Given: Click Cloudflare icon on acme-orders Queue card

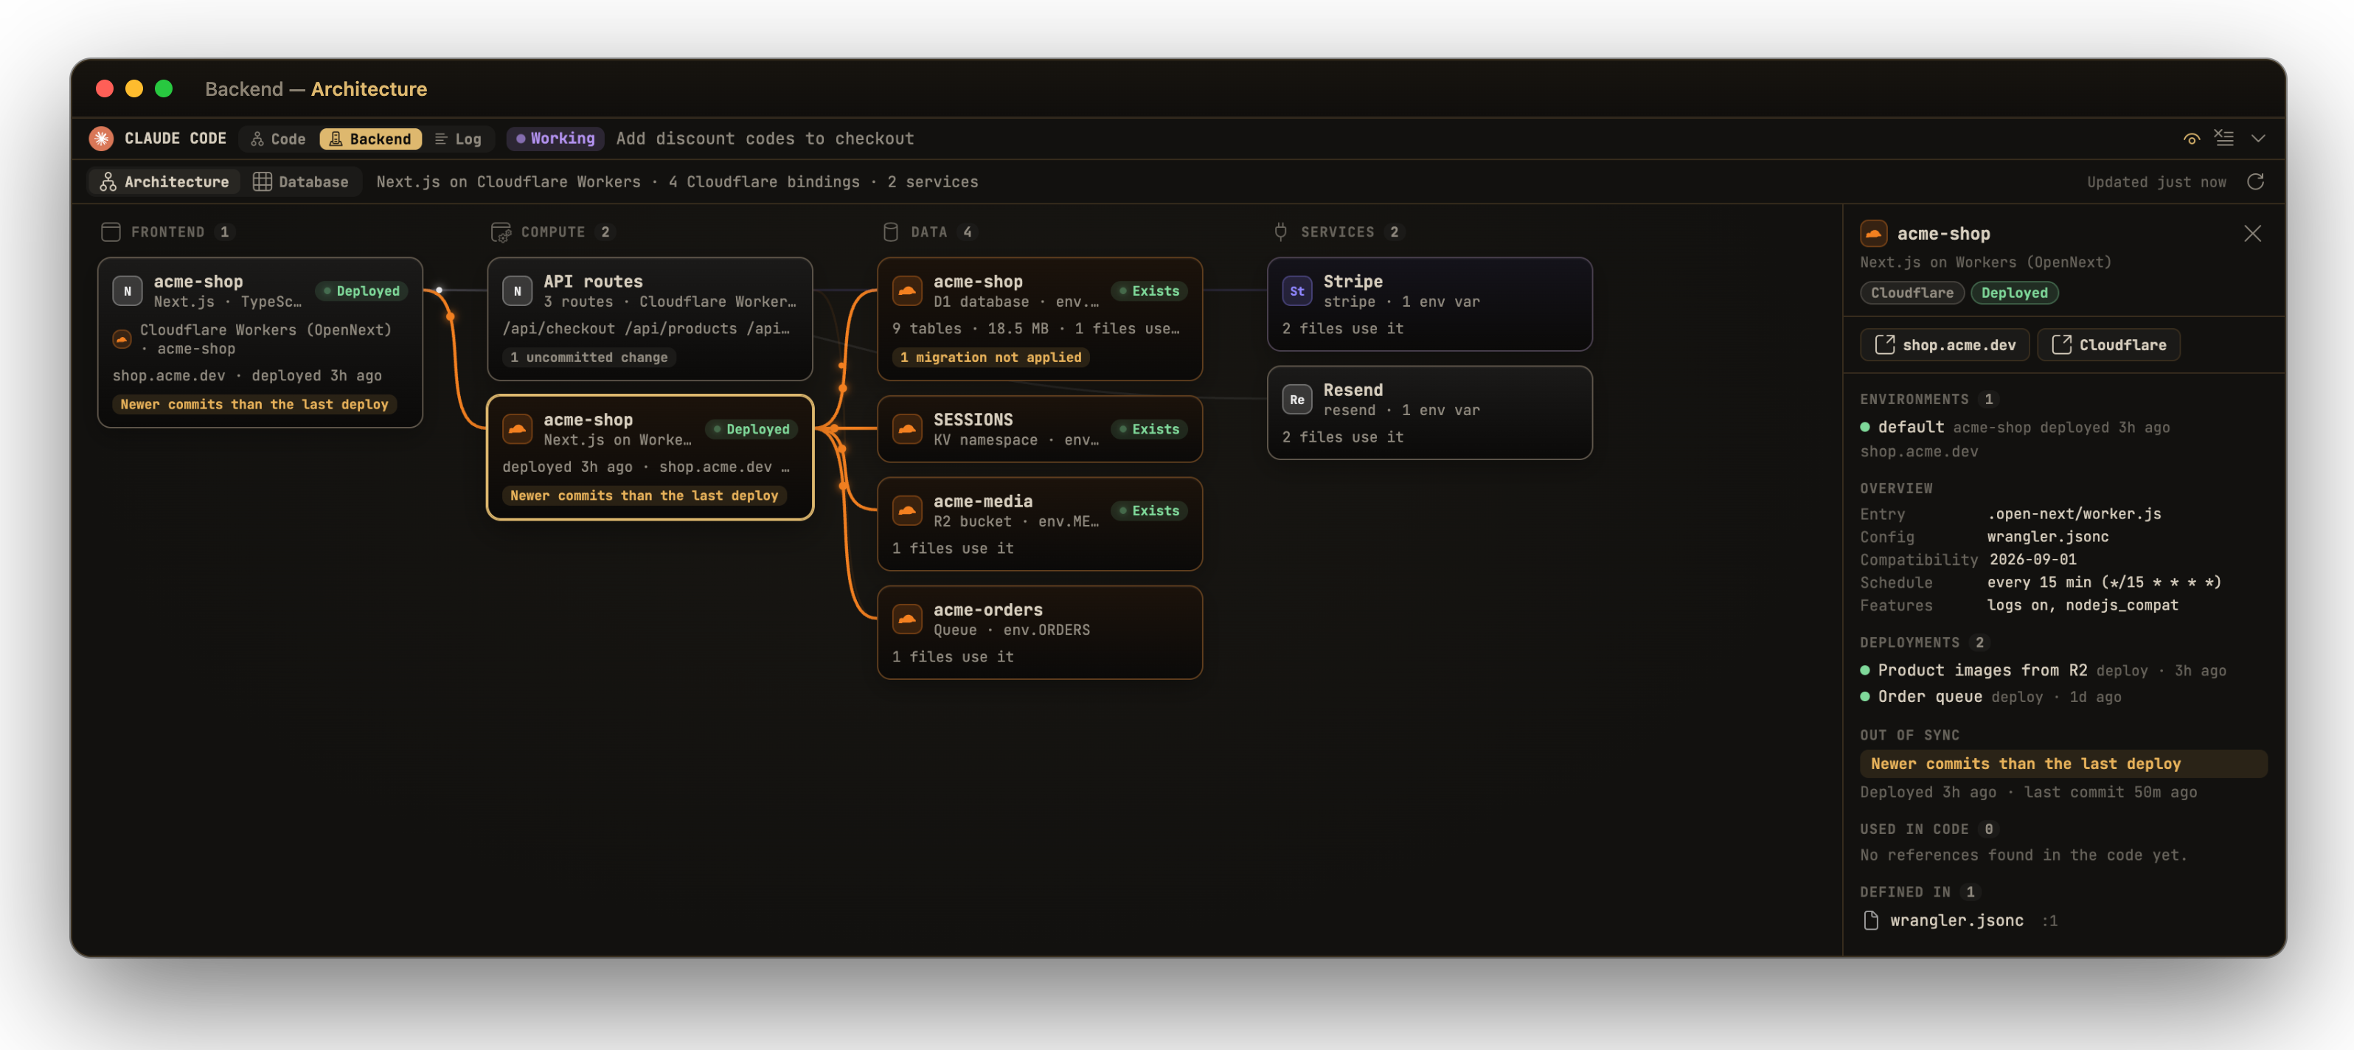Looking at the screenshot, I should pyautogui.click(x=907, y=619).
